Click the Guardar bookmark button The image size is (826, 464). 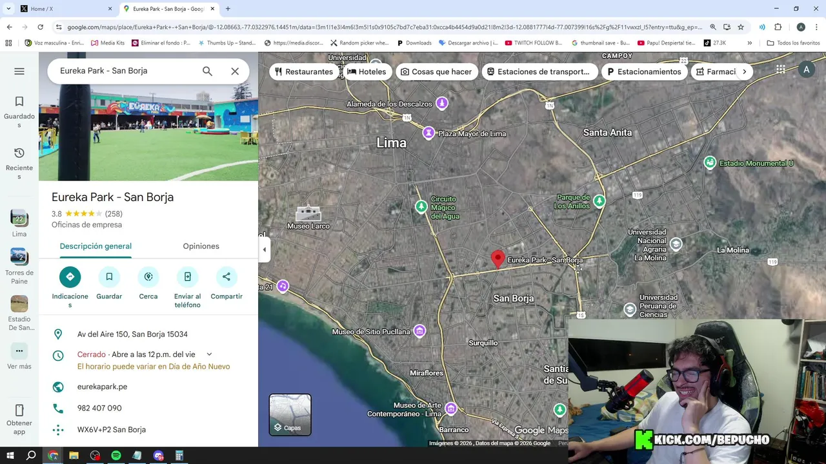109,277
